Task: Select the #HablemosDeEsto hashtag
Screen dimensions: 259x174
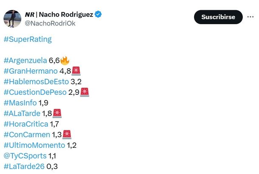Action: click(36, 81)
